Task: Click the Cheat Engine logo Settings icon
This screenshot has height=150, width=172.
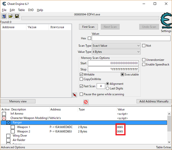Action: click(166, 21)
